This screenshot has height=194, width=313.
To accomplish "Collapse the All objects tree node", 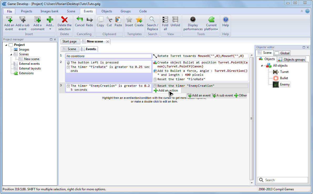I will pos(262,66).
